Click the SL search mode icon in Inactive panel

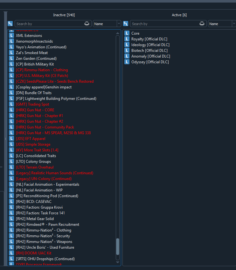click(x=10, y=24)
